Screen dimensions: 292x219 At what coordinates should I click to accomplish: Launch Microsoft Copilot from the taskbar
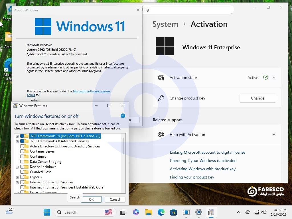coord(136,212)
